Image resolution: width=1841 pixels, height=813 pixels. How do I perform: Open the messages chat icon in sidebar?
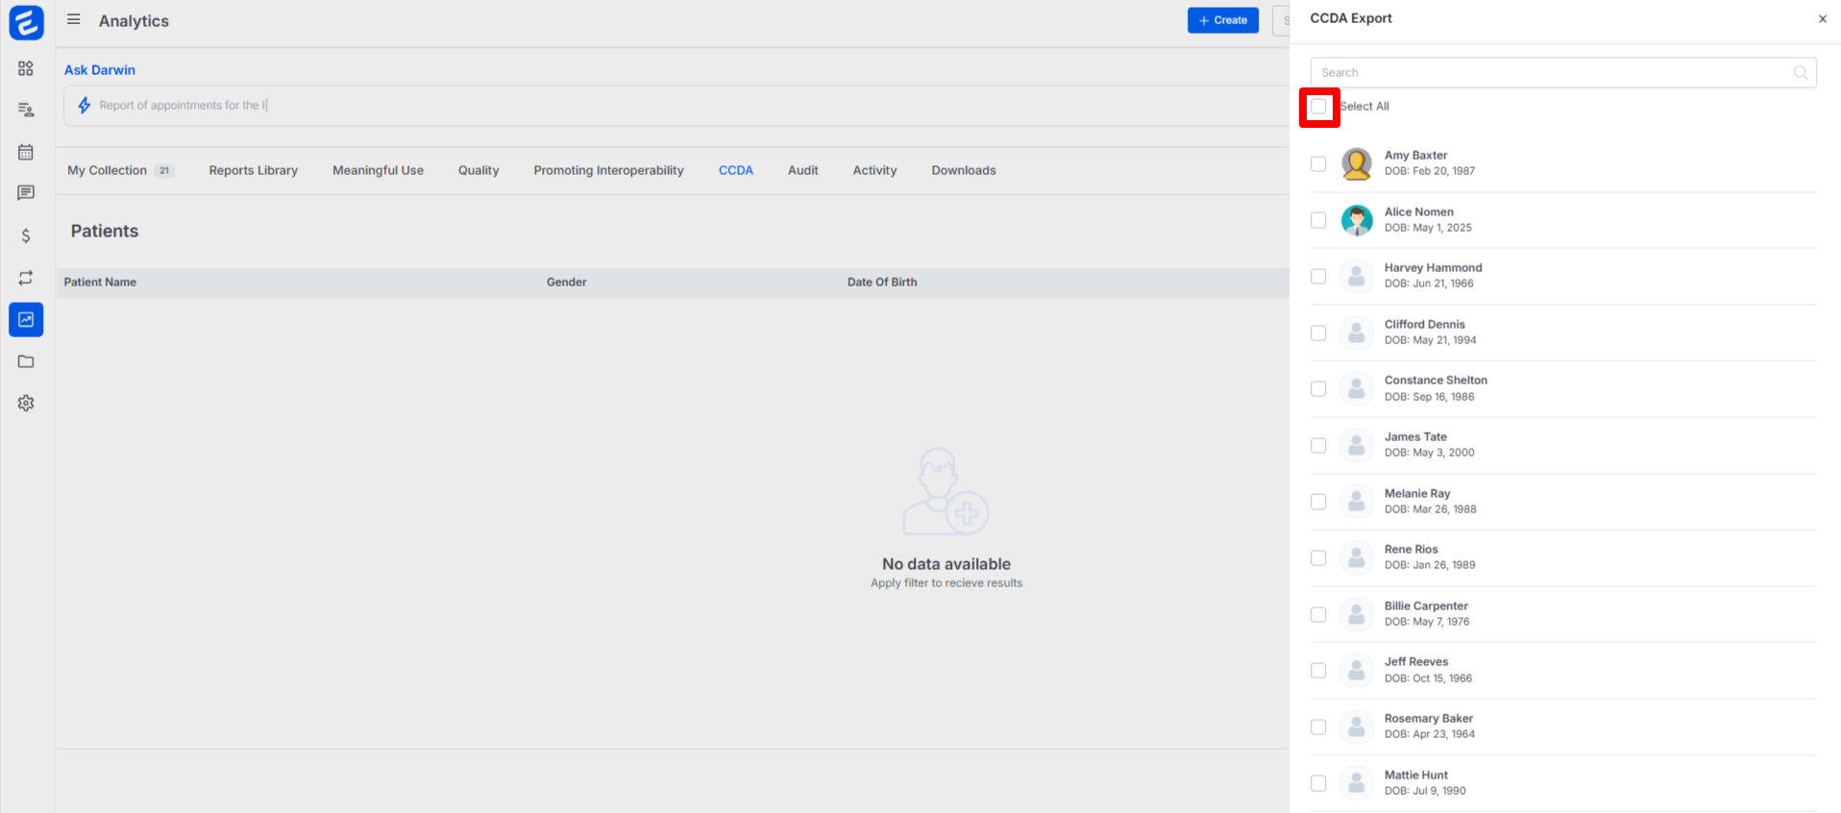(x=26, y=193)
